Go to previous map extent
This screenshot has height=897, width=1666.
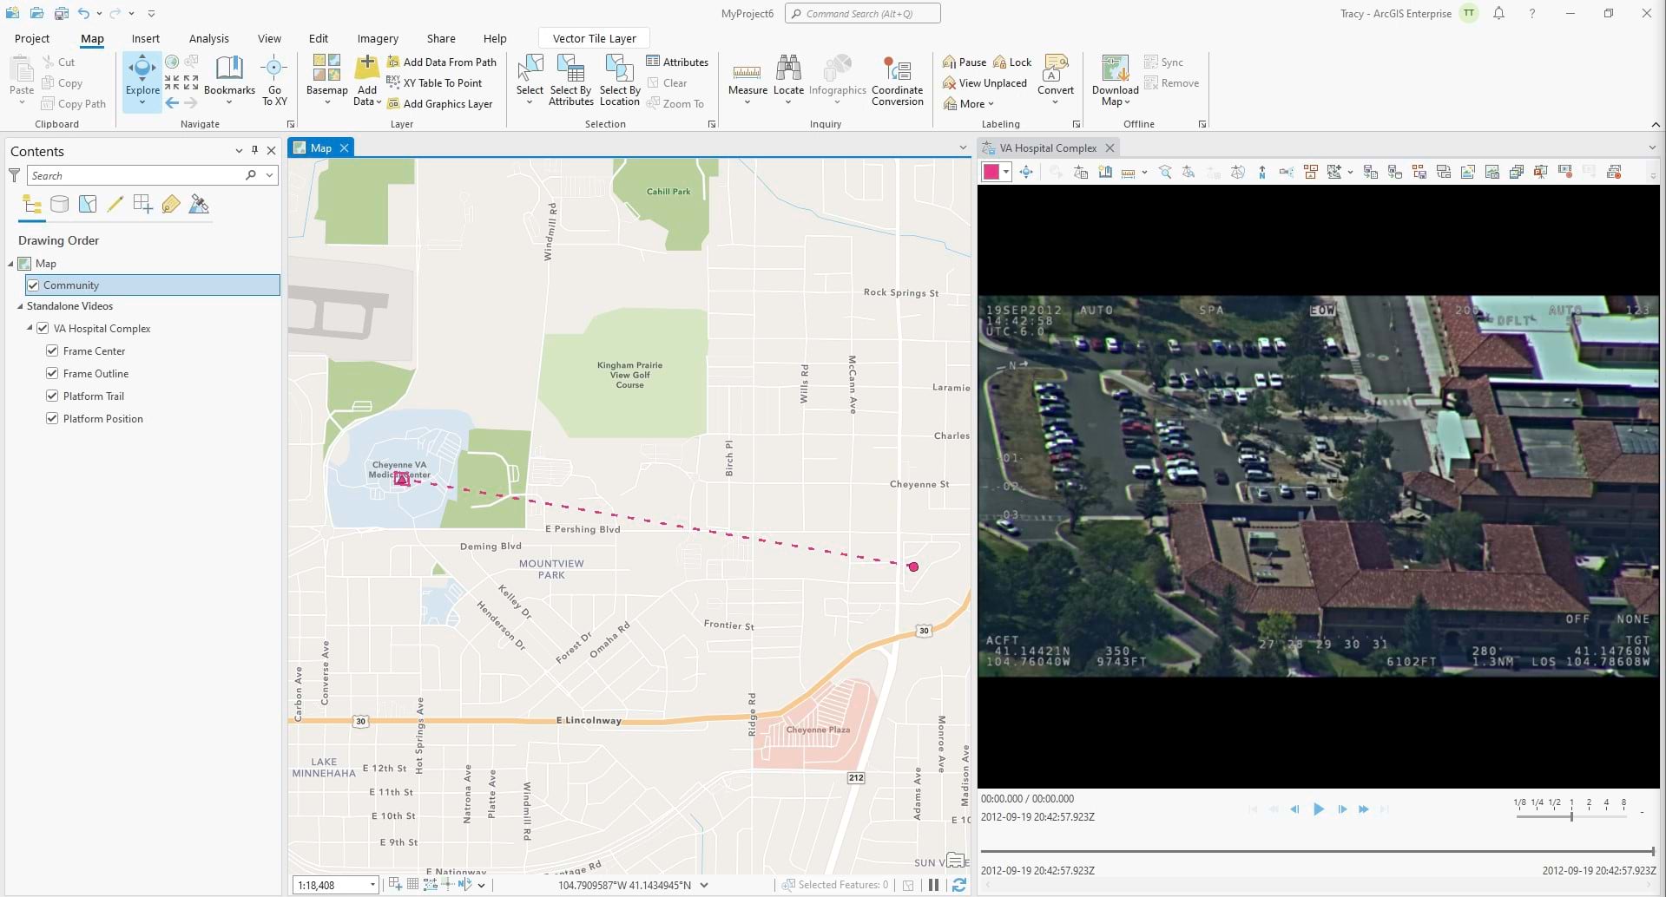click(172, 103)
